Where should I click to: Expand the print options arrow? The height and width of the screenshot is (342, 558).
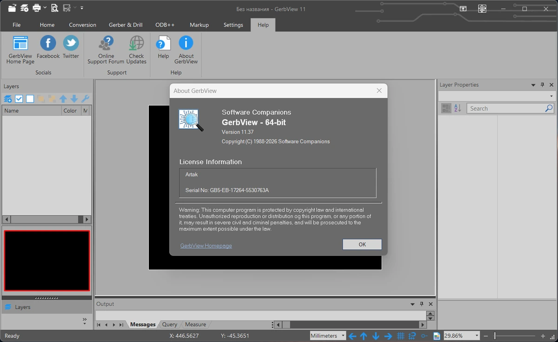45,8
